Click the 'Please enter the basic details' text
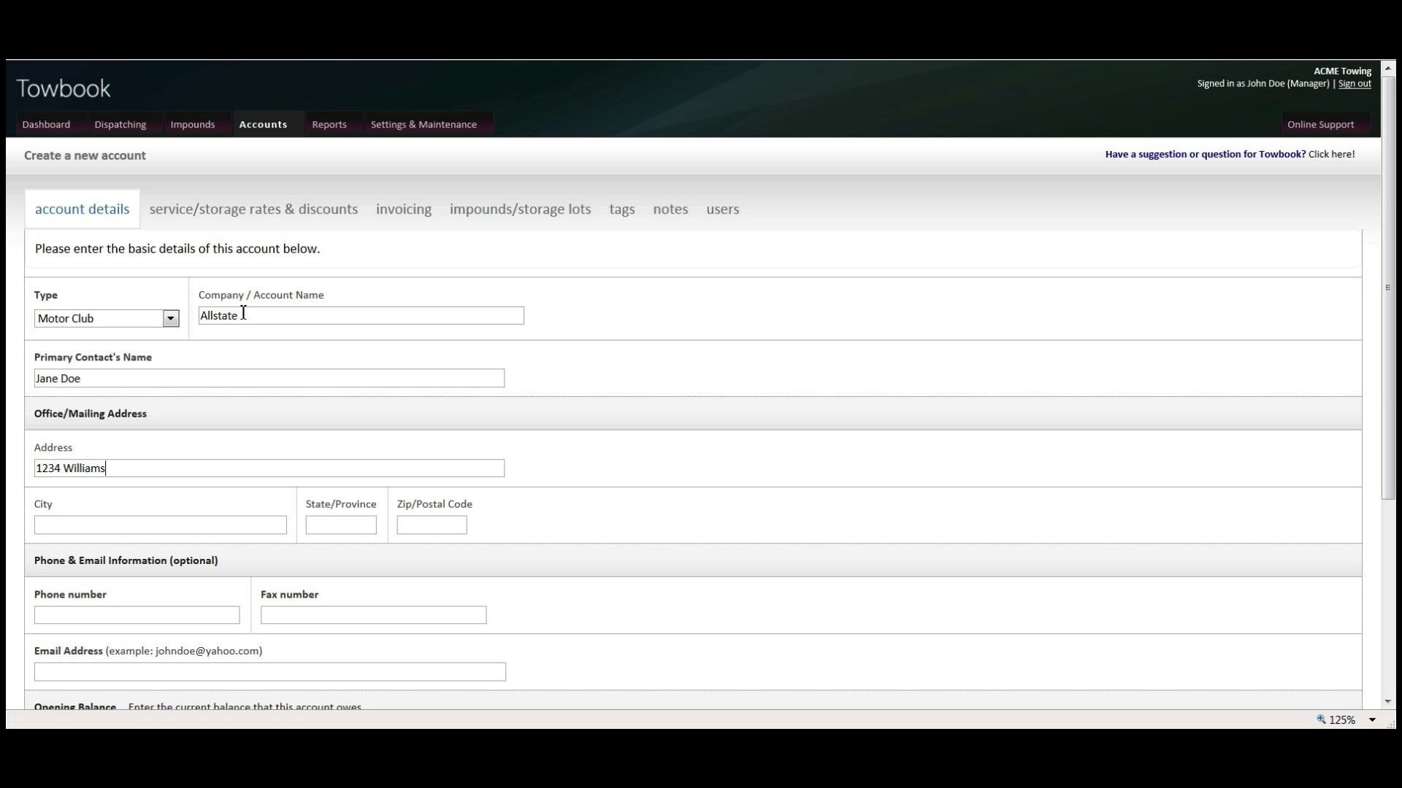This screenshot has height=788, width=1402. click(x=177, y=249)
